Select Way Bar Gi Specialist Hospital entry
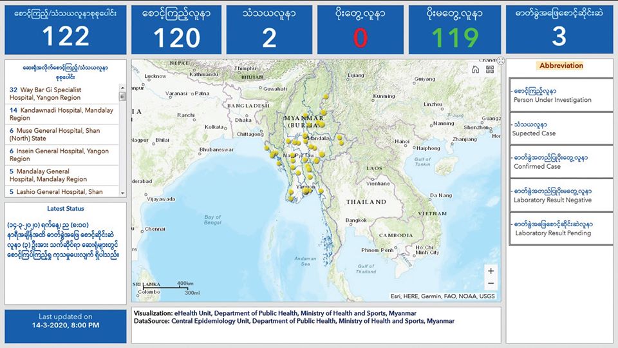 [62, 93]
